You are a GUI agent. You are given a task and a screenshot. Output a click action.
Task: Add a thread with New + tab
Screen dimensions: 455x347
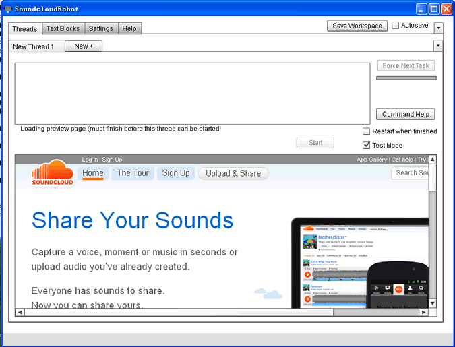click(x=84, y=46)
